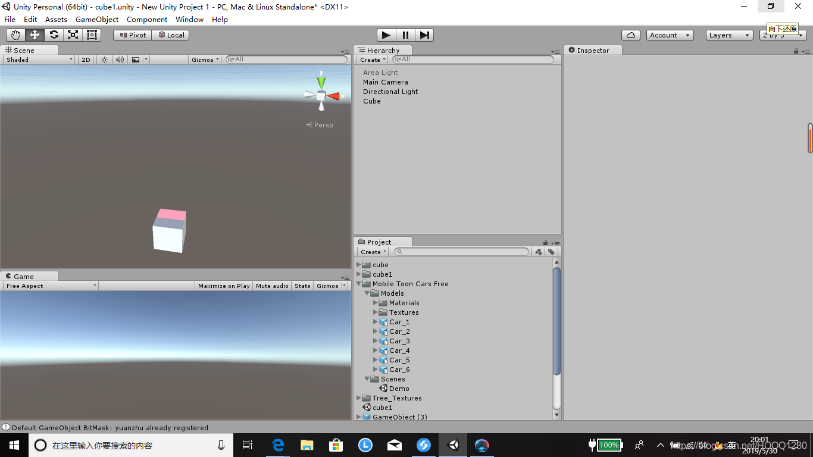Select the Hand tool
Image resolution: width=813 pixels, height=457 pixels.
[x=15, y=35]
